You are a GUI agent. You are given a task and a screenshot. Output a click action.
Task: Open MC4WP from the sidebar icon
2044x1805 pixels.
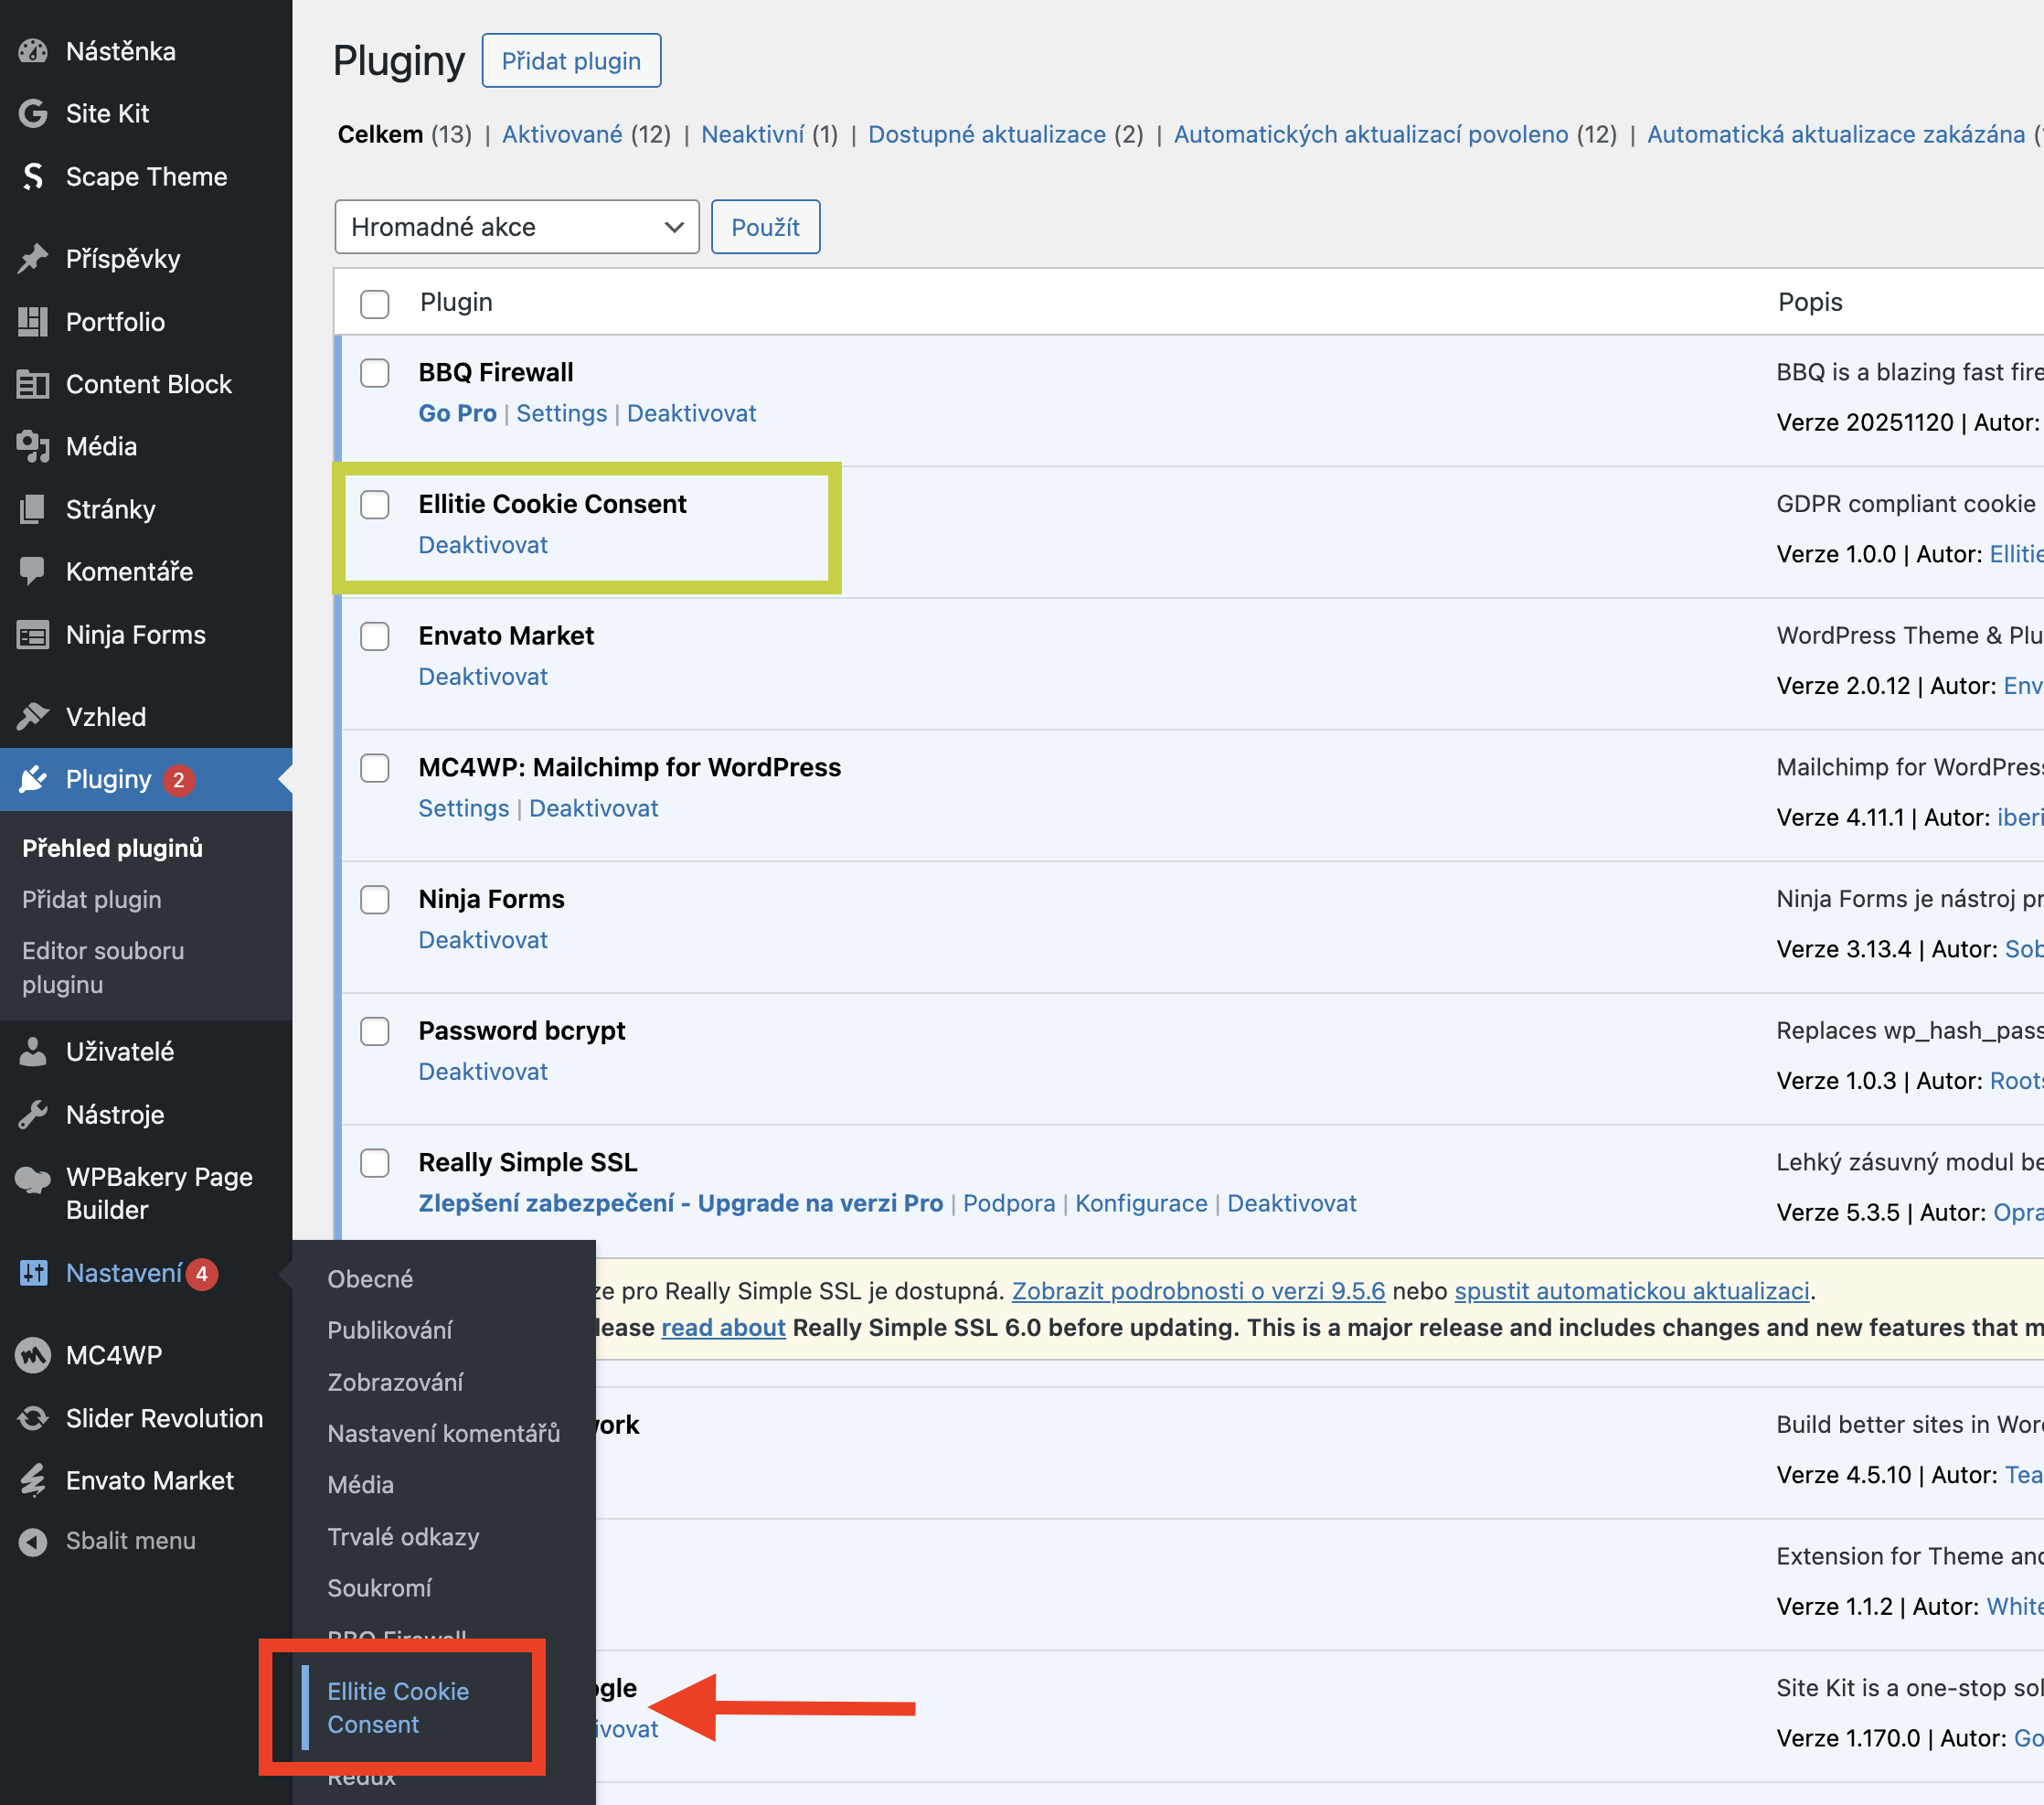pos(33,1355)
